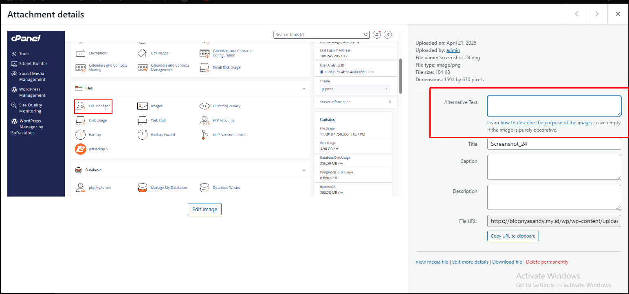Screen dimensions: 629x294
Task: Click the Delete permanently link
Action: 547,262
